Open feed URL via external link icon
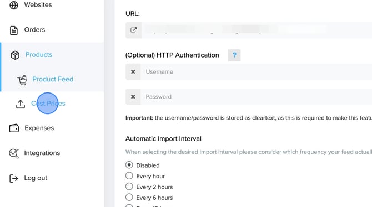 coord(134,30)
